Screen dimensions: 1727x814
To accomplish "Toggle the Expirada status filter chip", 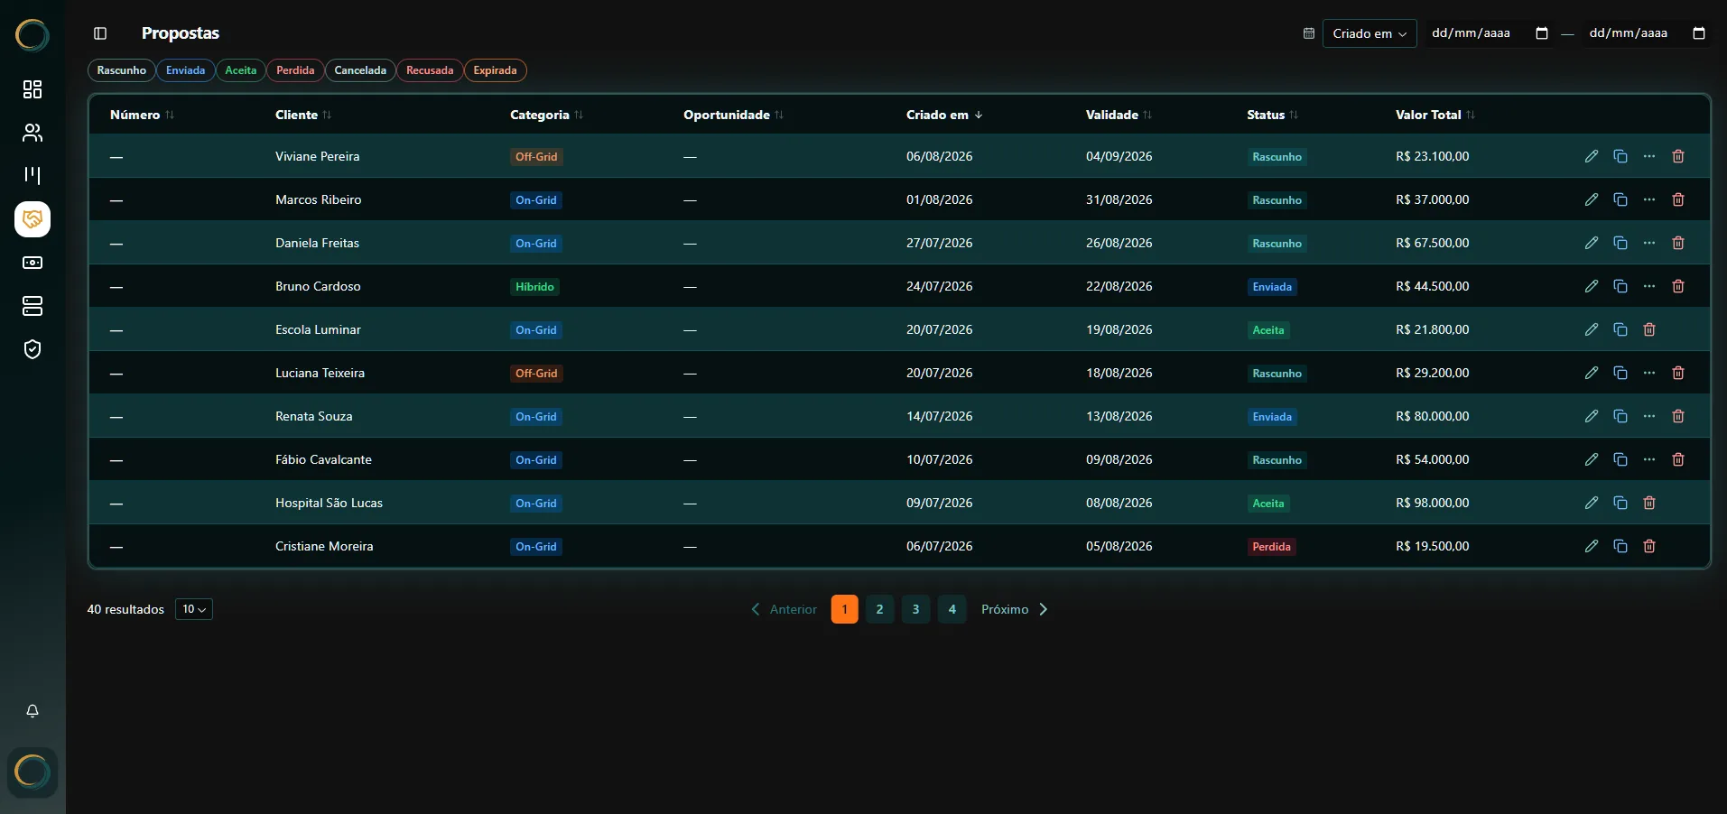I will pyautogui.click(x=496, y=70).
